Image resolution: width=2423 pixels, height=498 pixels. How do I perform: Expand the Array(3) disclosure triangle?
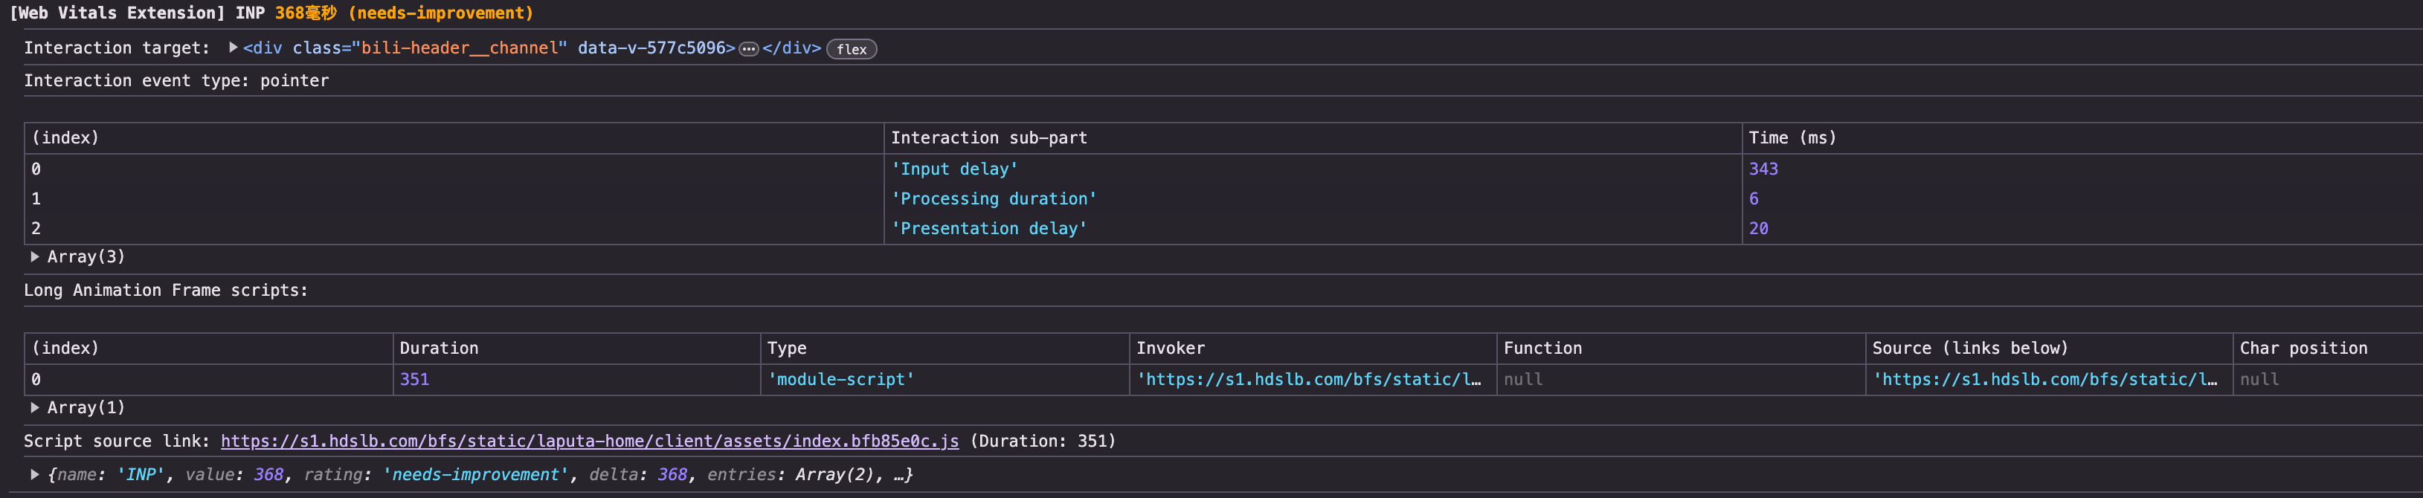pos(35,256)
